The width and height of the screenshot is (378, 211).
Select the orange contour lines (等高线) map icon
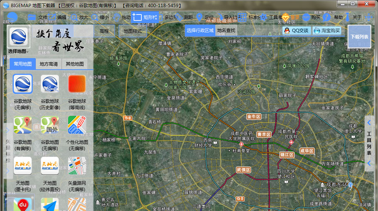77,84
